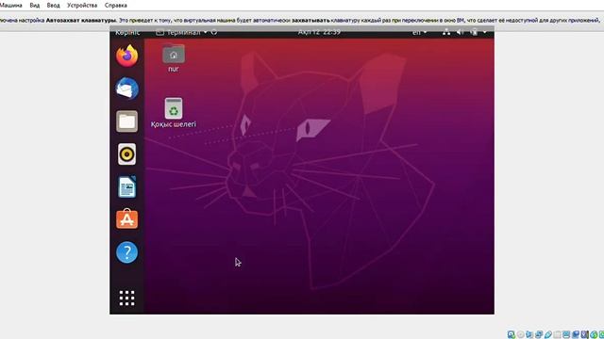Viewport: 604px width, 339px height.
Task: Open hard disk indicator in VirtualBox status bar
Action: point(511,334)
